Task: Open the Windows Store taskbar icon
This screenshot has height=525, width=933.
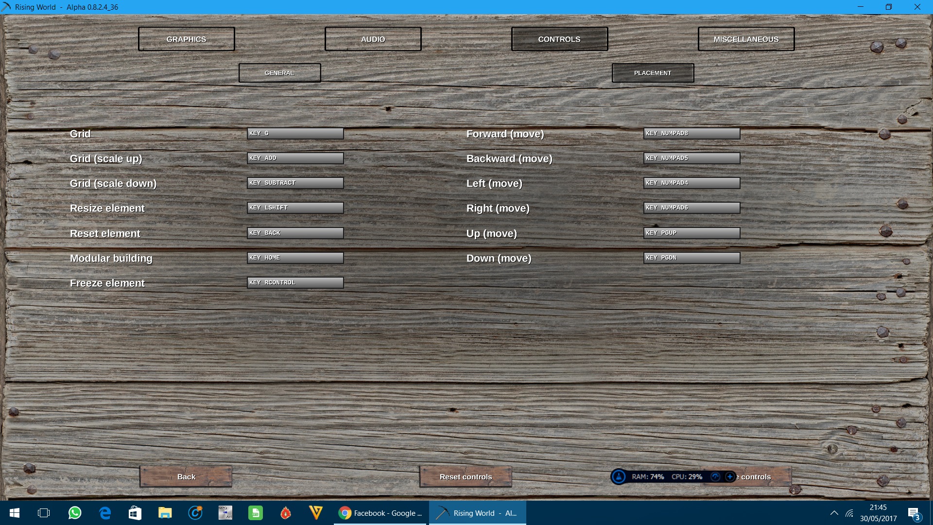Action: (135, 513)
